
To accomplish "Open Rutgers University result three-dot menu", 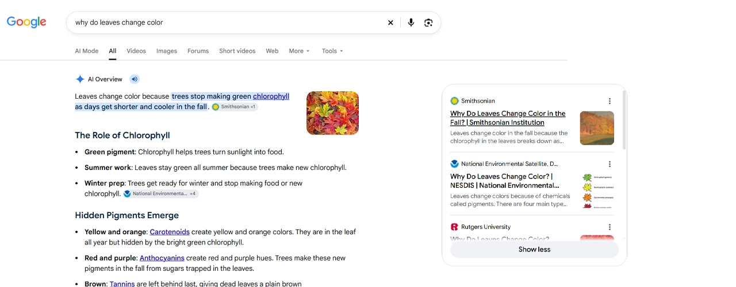I will click(609, 227).
